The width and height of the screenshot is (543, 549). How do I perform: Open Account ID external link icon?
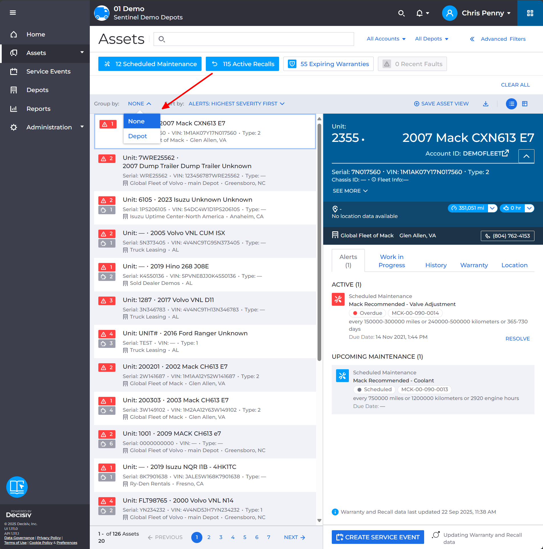(x=505, y=153)
